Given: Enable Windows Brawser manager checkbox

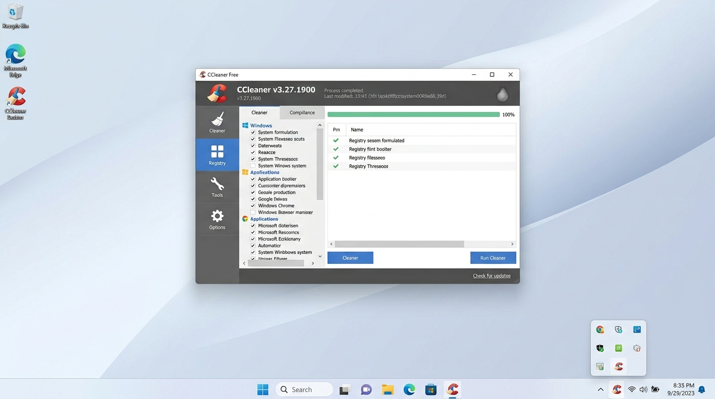Looking at the screenshot, I should pos(253,212).
